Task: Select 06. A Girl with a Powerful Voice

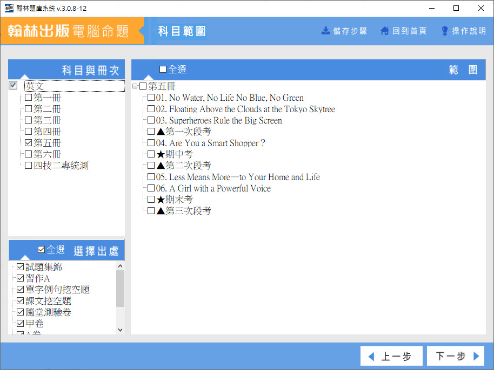Action: point(213,189)
